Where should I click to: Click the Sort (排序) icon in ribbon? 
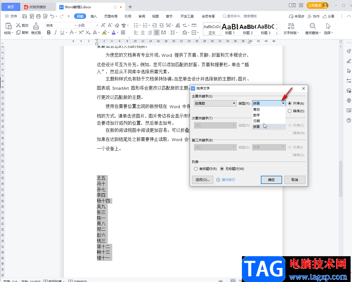coord(178,25)
